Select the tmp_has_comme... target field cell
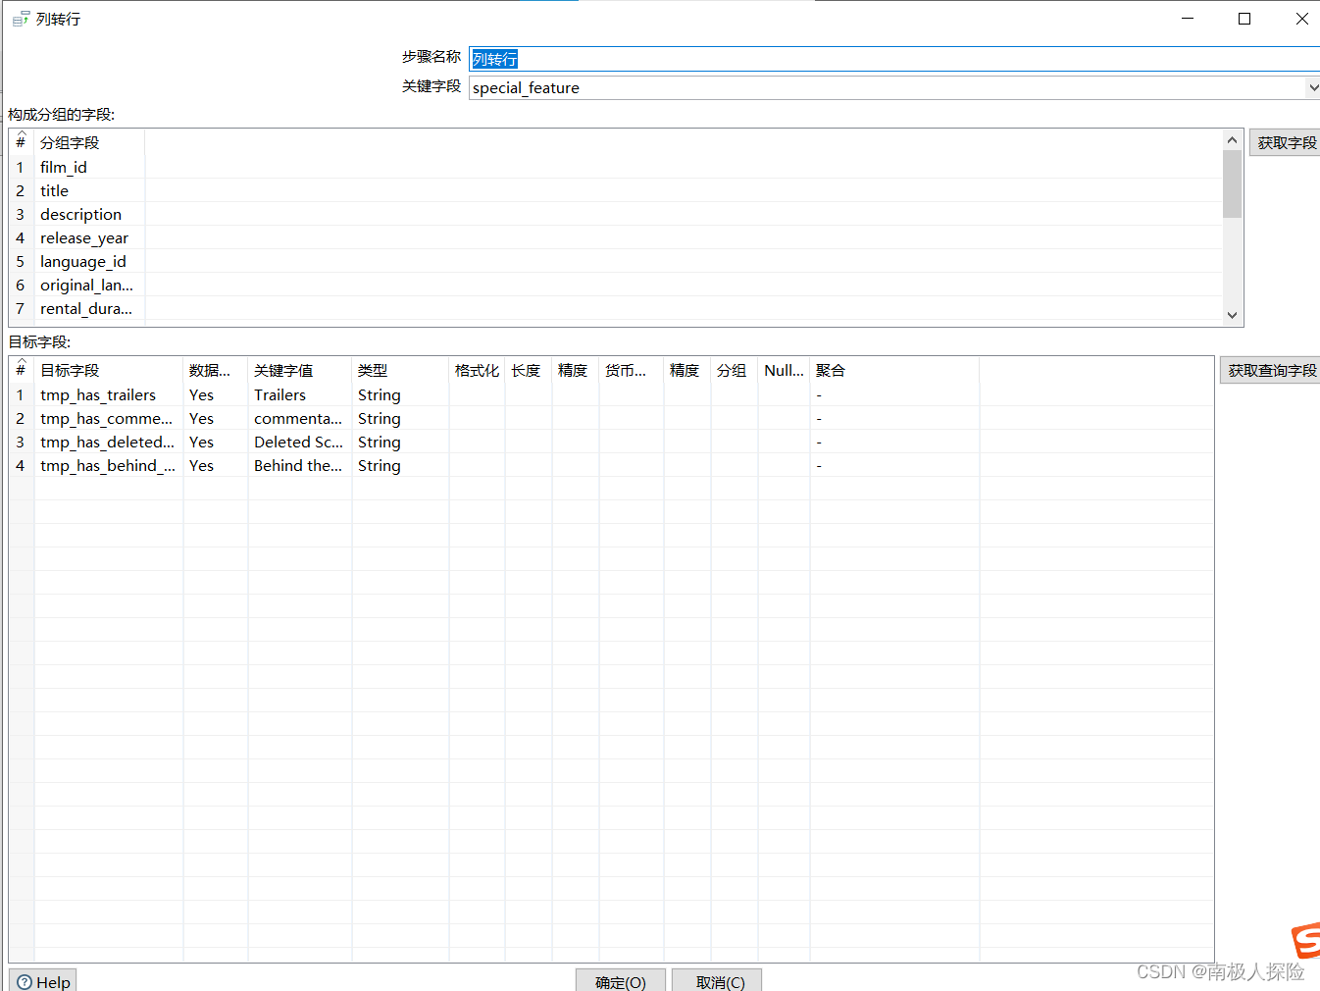This screenshot has height=991, width=1320. [108, 418]
